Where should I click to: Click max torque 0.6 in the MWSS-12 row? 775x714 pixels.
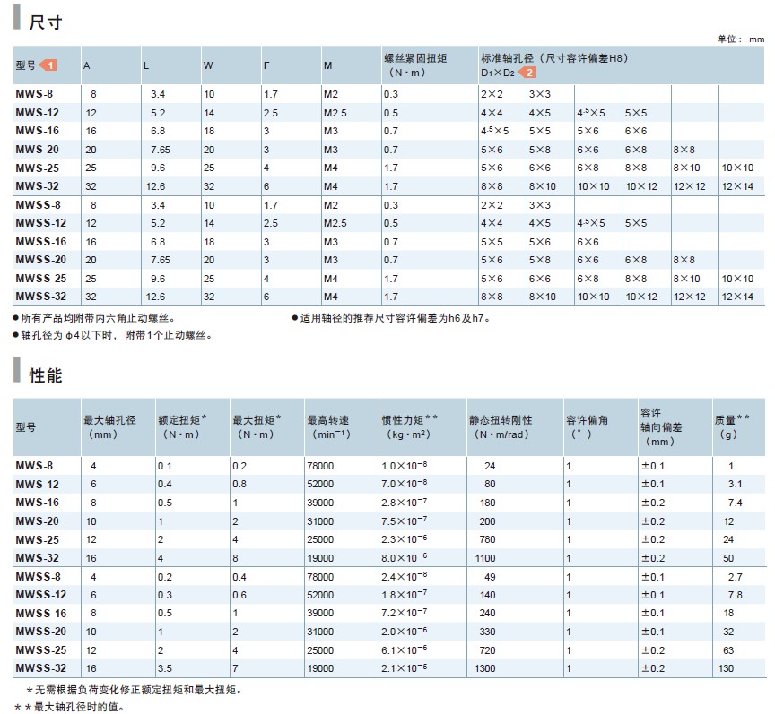[x=239, y=595]
